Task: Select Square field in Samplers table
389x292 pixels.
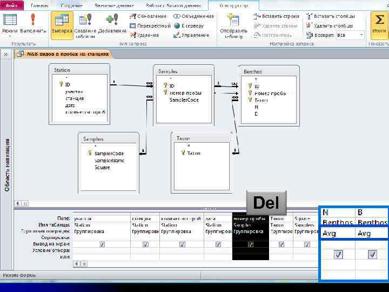Action: 102,168
